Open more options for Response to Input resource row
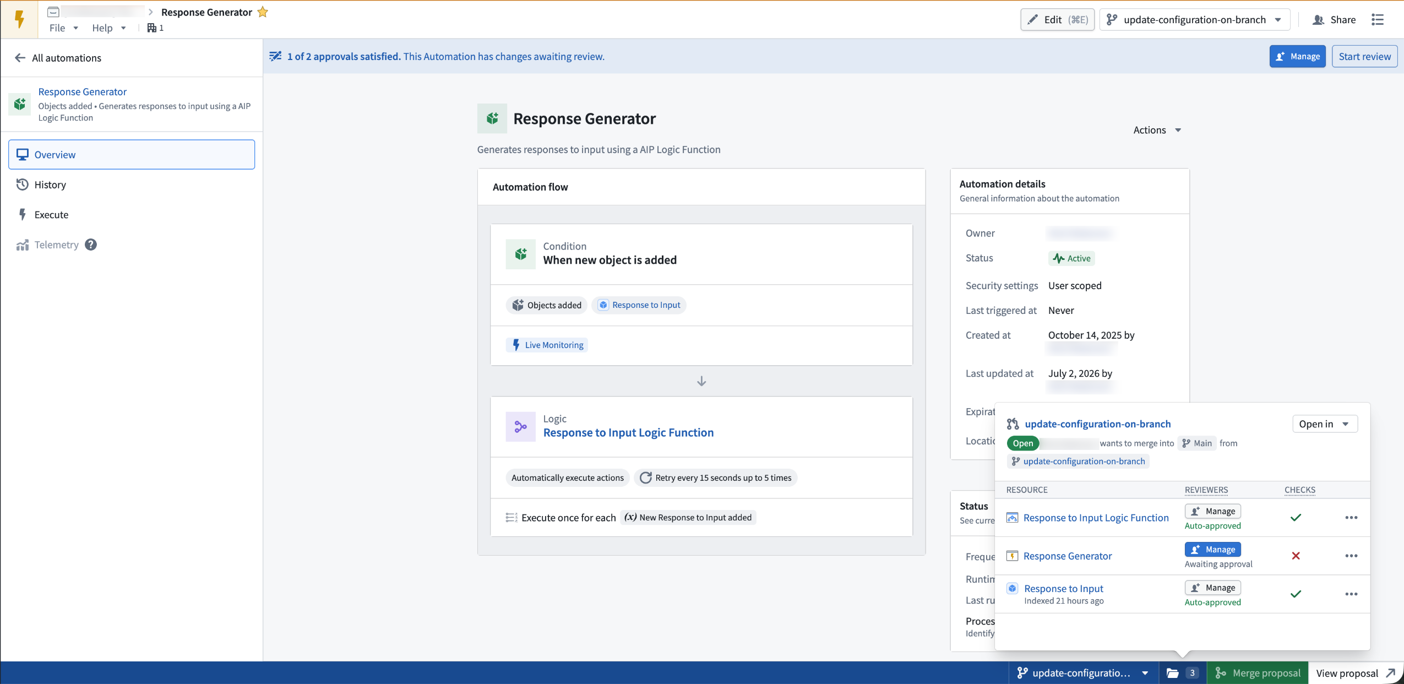1404x684 pixels. coord(1351,594)
